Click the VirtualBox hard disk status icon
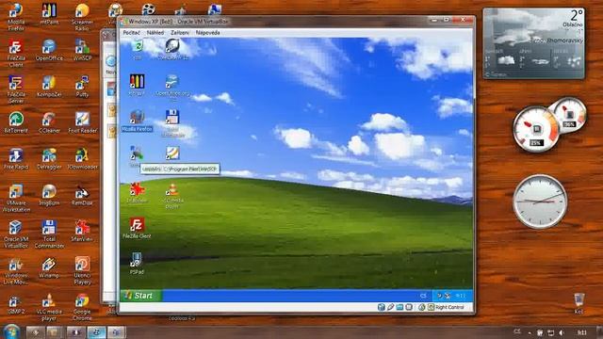The width and height of the screenshot is (603, 339). point(381,307)
